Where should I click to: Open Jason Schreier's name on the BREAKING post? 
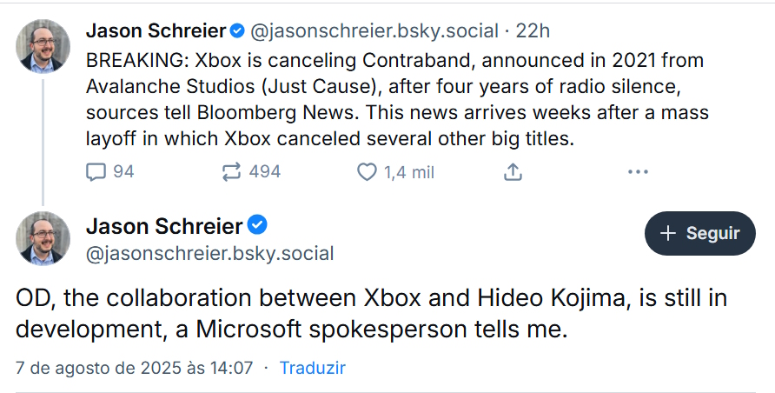[x=155, y=31]
